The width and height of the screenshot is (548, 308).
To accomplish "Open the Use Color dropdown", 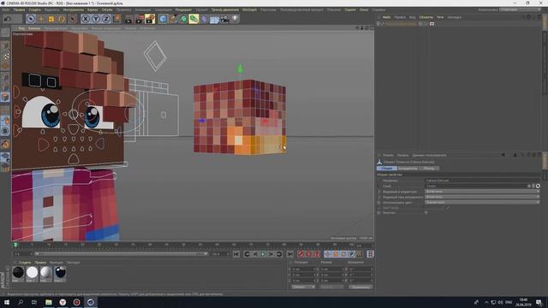I will coord(482,202).
